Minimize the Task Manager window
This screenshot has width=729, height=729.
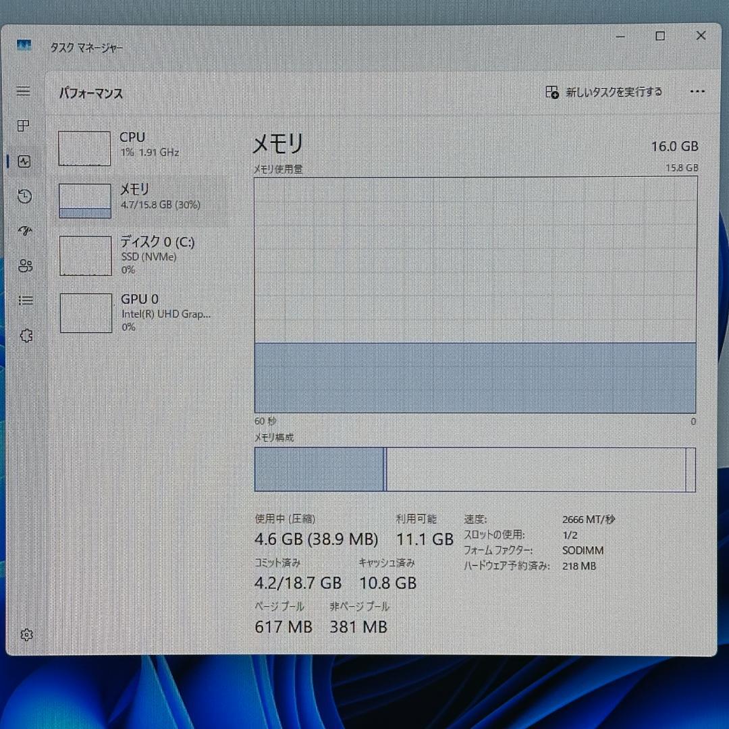(620, 36)
